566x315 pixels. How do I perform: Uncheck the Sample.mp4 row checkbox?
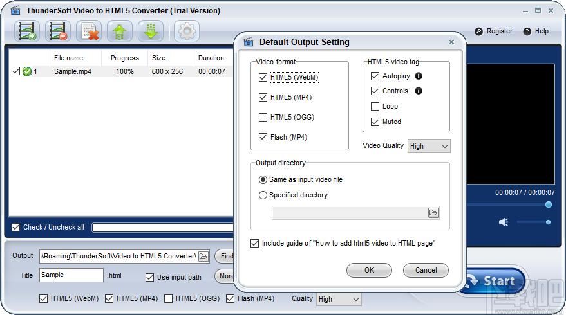click(15, 71)
